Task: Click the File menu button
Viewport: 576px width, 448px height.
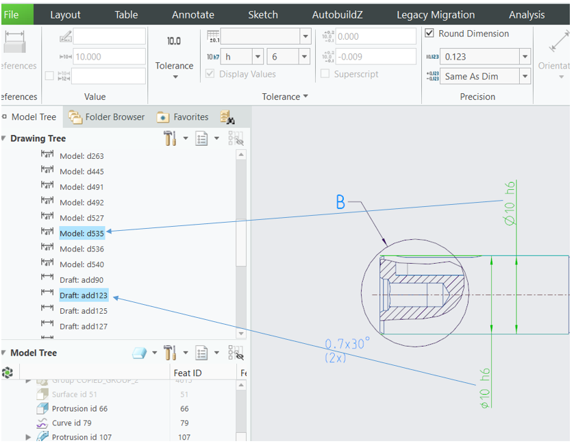Action: (12, 14)
